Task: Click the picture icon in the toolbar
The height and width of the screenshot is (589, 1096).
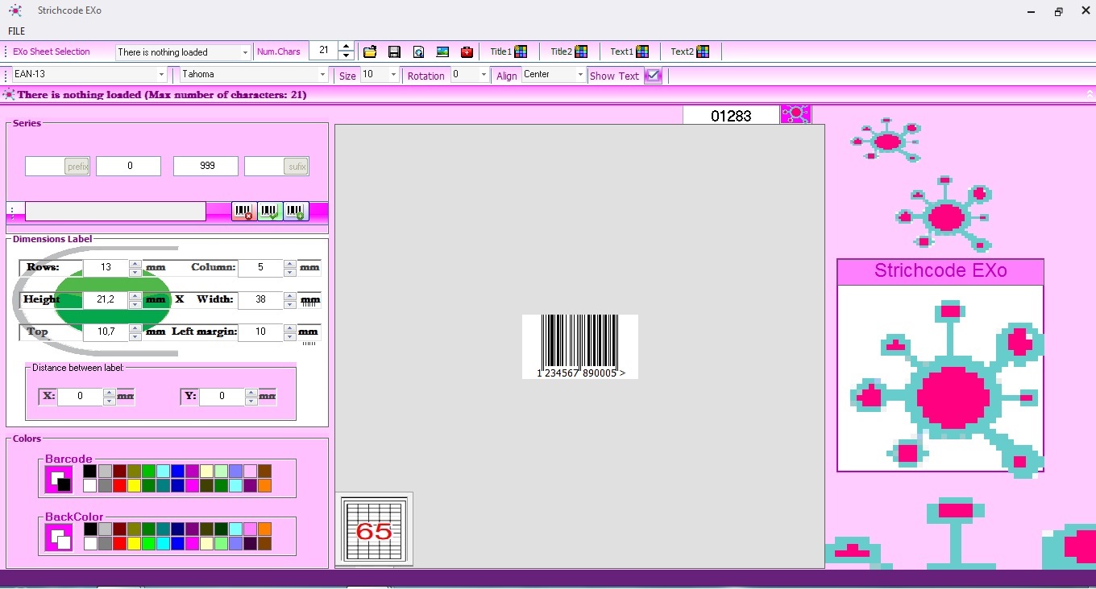Action: [x=442, y=51]
